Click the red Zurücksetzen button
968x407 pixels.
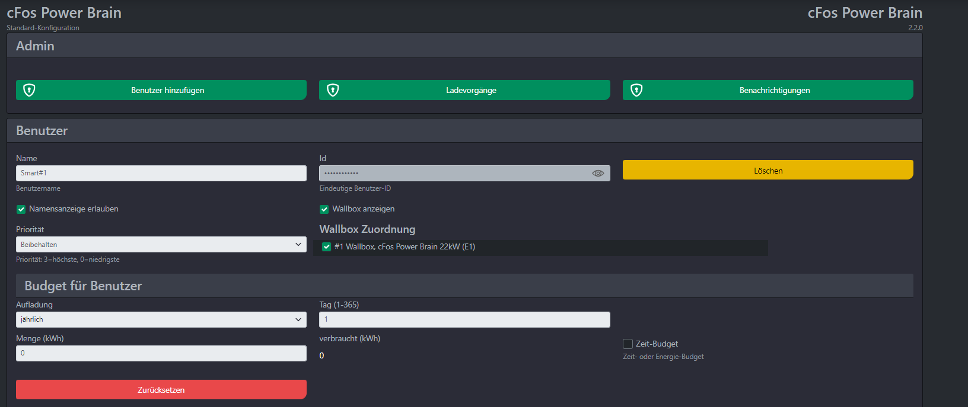(x=161, y=389)
